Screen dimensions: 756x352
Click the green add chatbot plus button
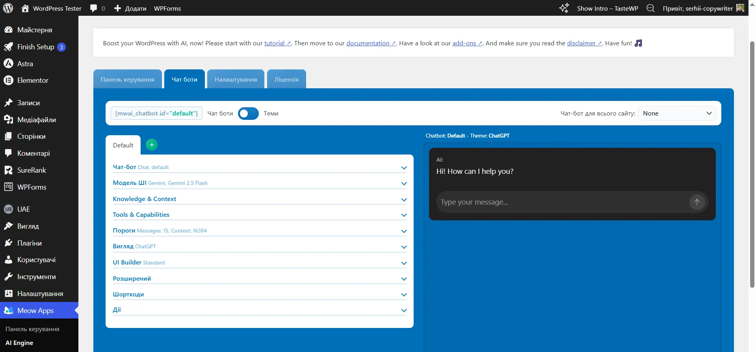pyautogui.click(x=152, y=145)
